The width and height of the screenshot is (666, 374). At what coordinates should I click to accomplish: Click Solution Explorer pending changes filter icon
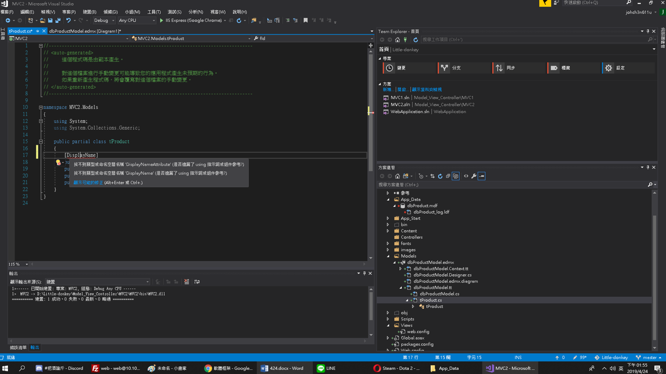pyautogui.click(x=421, y=176)
